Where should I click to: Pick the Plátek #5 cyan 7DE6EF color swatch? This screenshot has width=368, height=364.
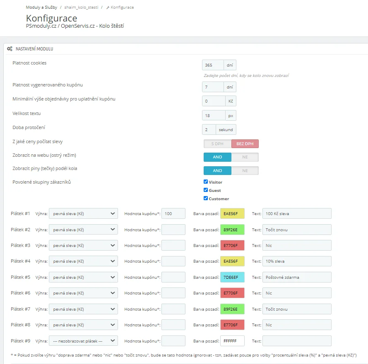point(232,277)
